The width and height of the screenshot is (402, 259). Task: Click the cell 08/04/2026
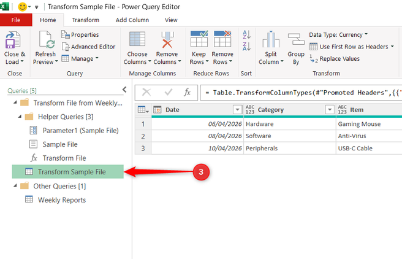pyautogui.click(x=197, y=136)
